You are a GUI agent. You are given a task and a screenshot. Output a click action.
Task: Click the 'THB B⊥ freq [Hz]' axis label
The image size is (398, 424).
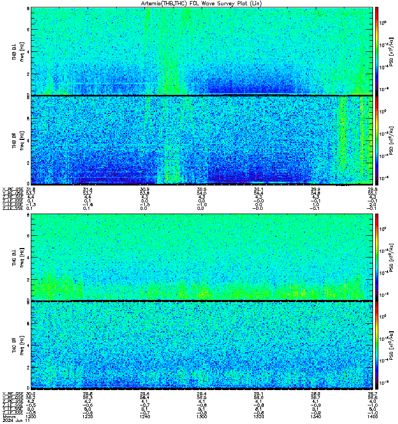point(18,51)
